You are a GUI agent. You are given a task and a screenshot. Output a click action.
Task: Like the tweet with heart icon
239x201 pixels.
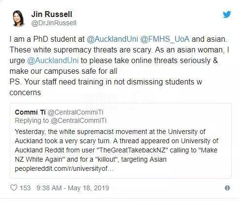point(14,188)
